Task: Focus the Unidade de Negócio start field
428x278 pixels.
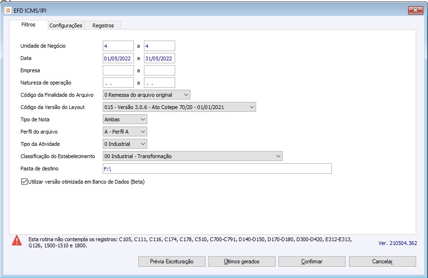Action: [118, 46]
